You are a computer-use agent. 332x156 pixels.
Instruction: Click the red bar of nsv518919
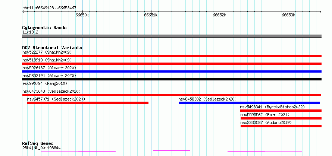point(172,64)
